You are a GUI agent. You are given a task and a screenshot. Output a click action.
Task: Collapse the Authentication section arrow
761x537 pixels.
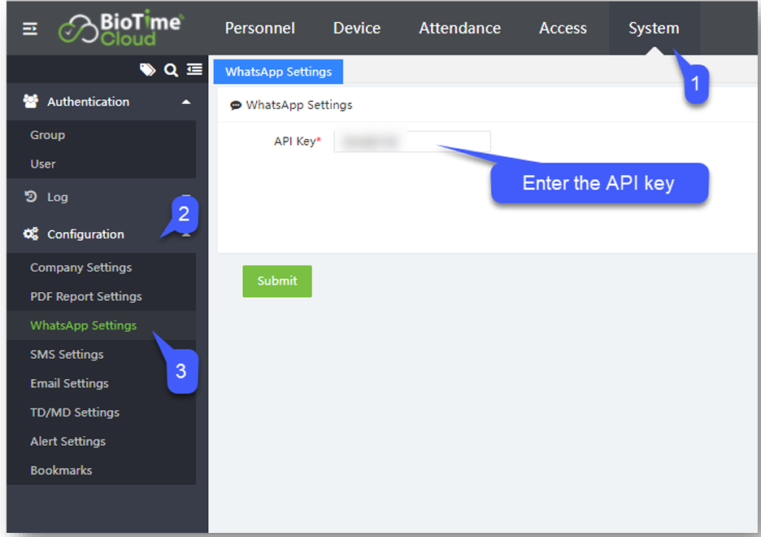[186, 102]
